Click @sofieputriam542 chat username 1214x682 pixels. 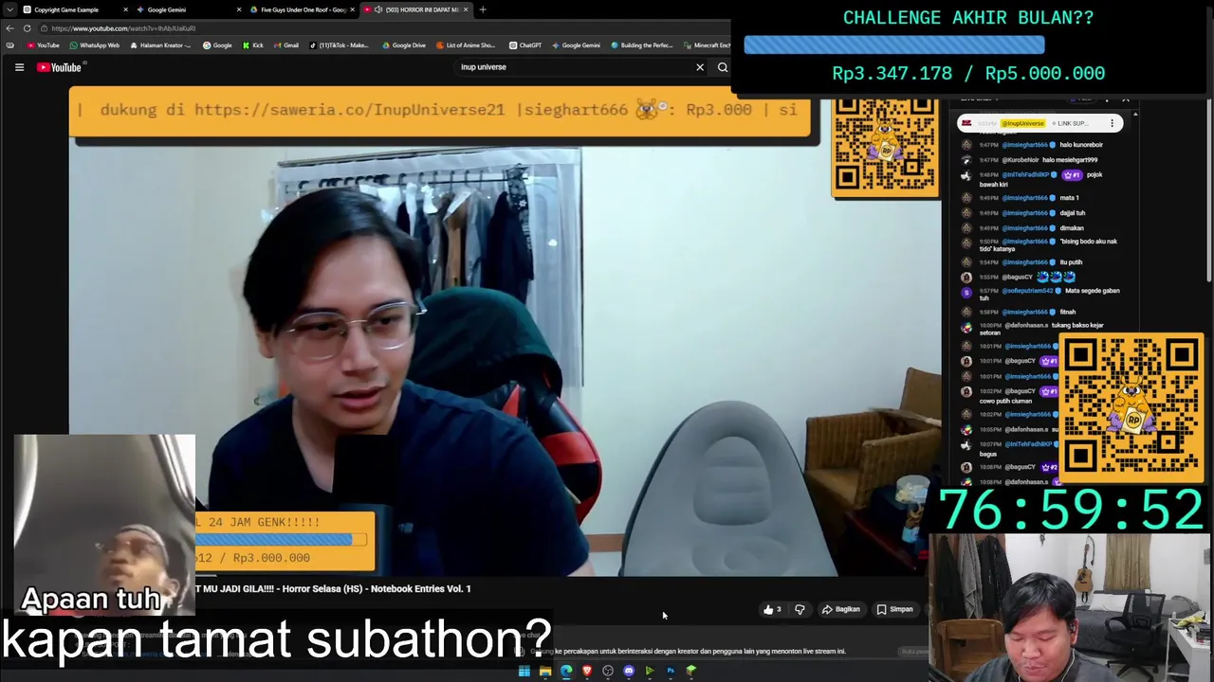pyautogui.click(x=1029, y=291)
